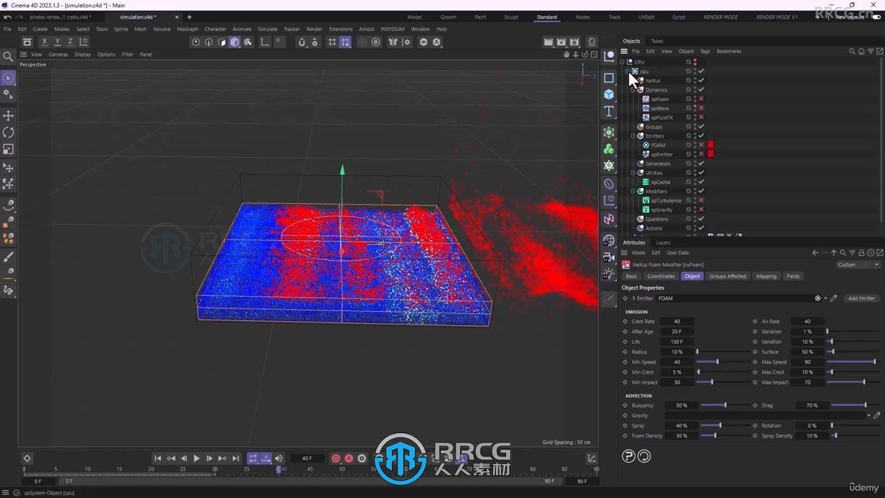Click the keyframe diamond icon left of timeline
The height and width of the screenshot is (498, 885).
27,459
